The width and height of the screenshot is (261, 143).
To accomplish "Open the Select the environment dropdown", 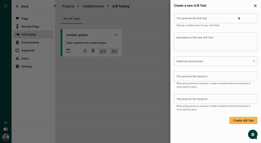I will [216, 61].
